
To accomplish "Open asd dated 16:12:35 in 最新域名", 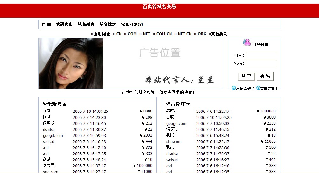I will pos(46,154).
